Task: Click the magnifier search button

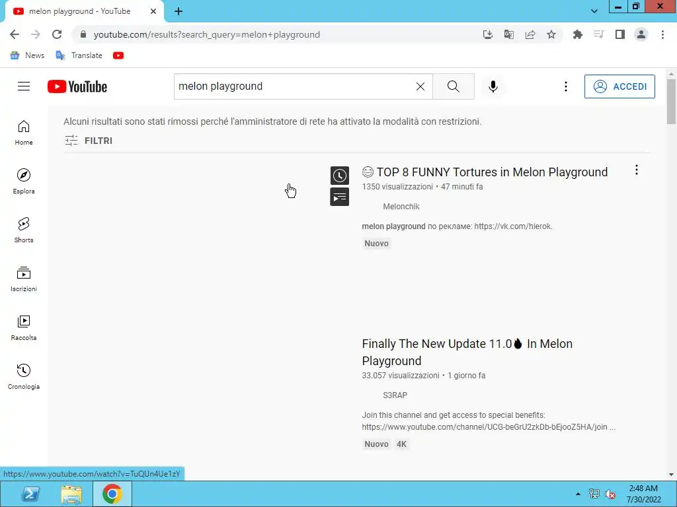Action: pyautogui.click(x=454, y=86)
